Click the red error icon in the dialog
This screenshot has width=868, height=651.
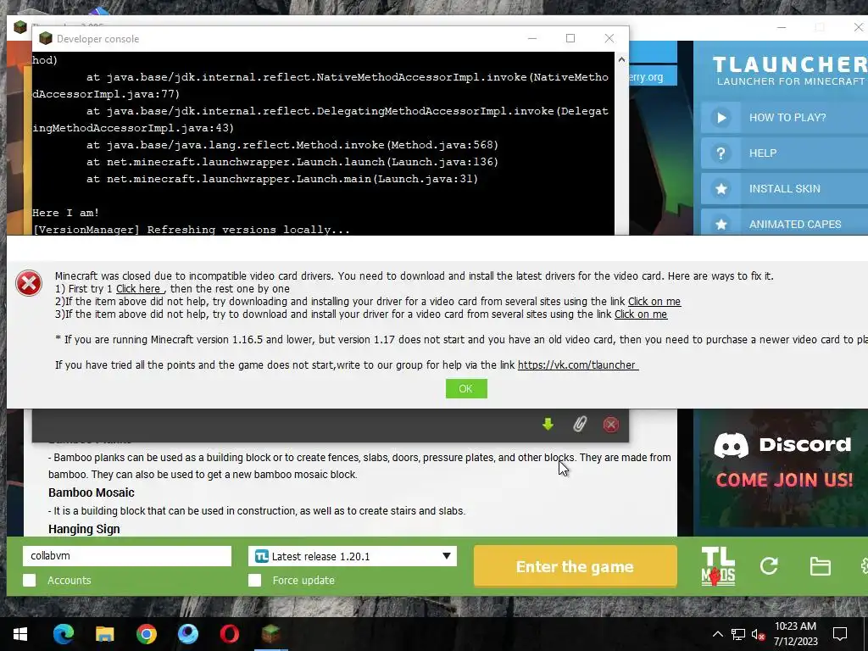coord(29,283)
